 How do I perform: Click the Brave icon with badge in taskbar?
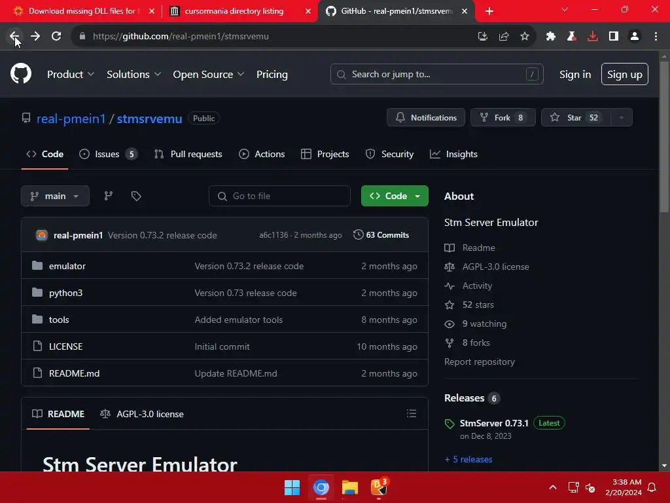click(x=379, y=487)
